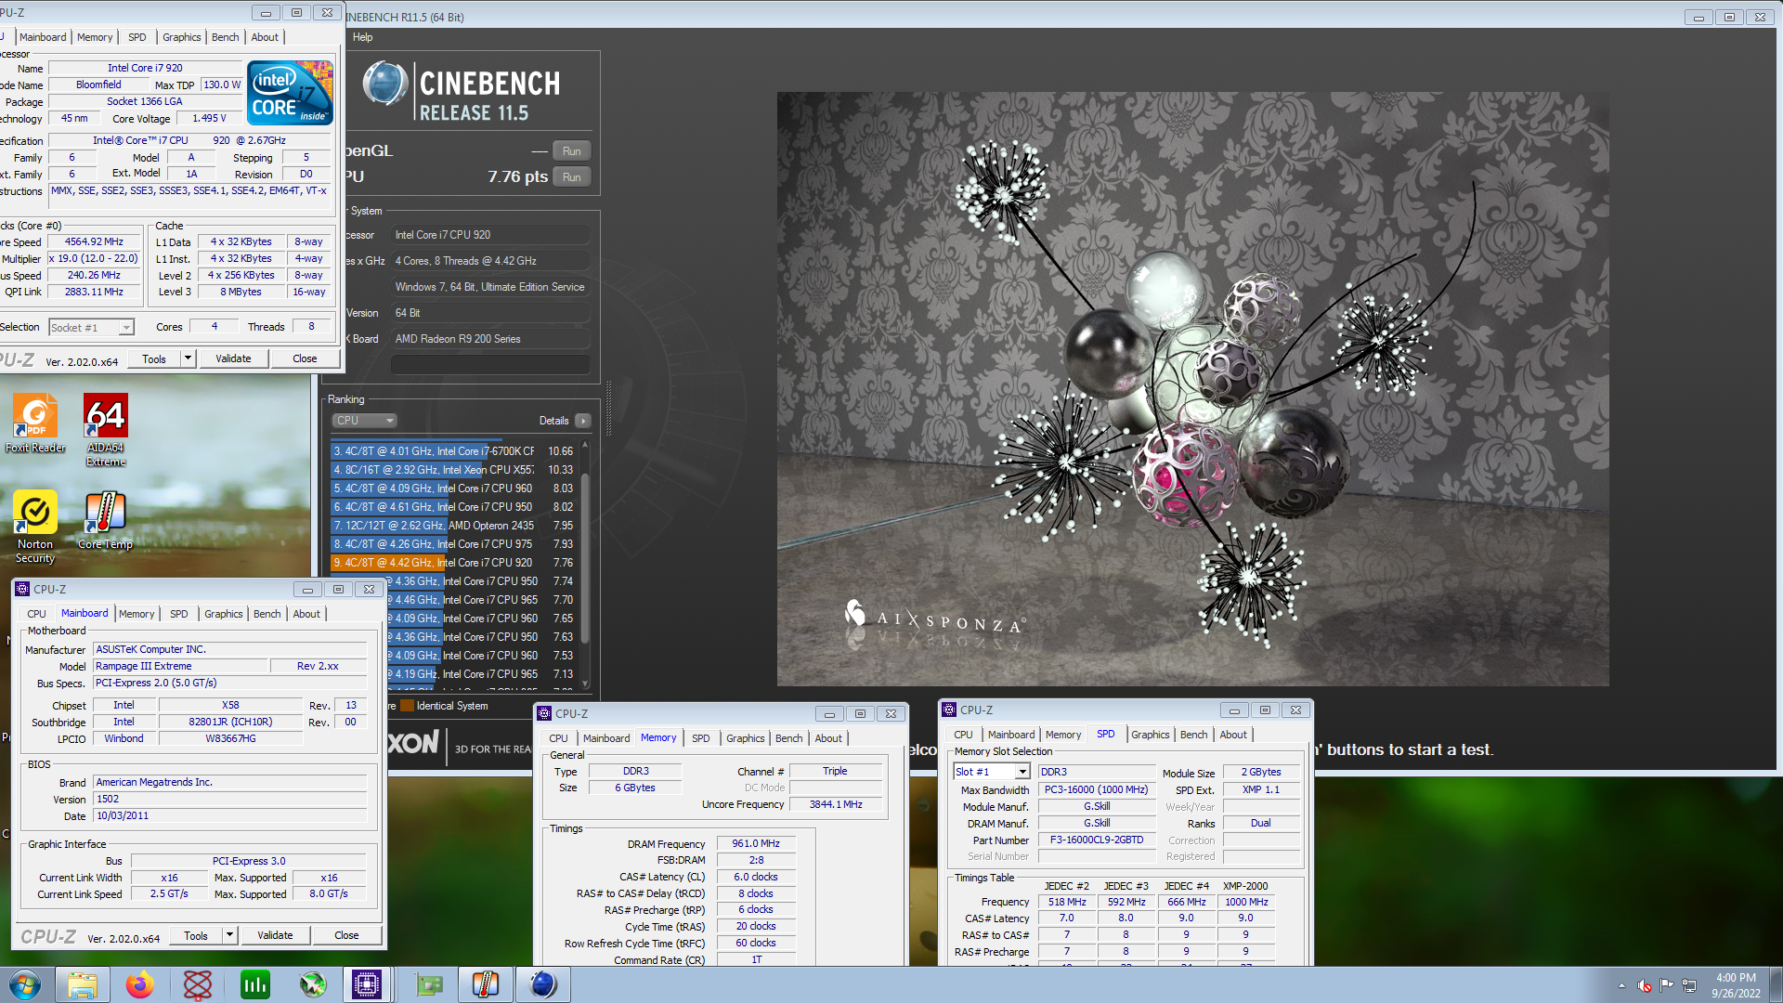Viewport: 1783px width, 1003px height.
Task: Open the Action Center flag icon
Action: coord(1667,985)
